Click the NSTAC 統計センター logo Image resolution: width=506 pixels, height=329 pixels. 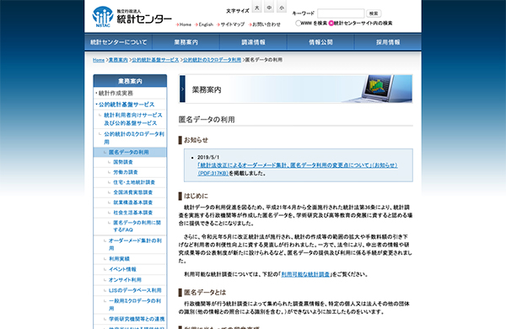click(x=132, y=17)
